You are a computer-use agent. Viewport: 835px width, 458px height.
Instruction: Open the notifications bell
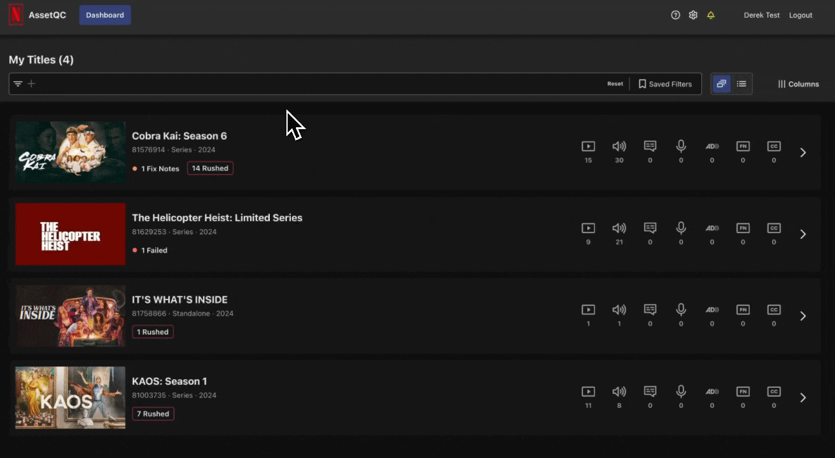click(711, 15)
